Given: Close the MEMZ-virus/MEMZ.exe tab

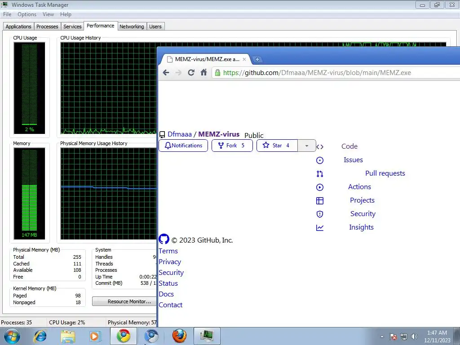Looking at the screenshot, I should click(244, 59).
